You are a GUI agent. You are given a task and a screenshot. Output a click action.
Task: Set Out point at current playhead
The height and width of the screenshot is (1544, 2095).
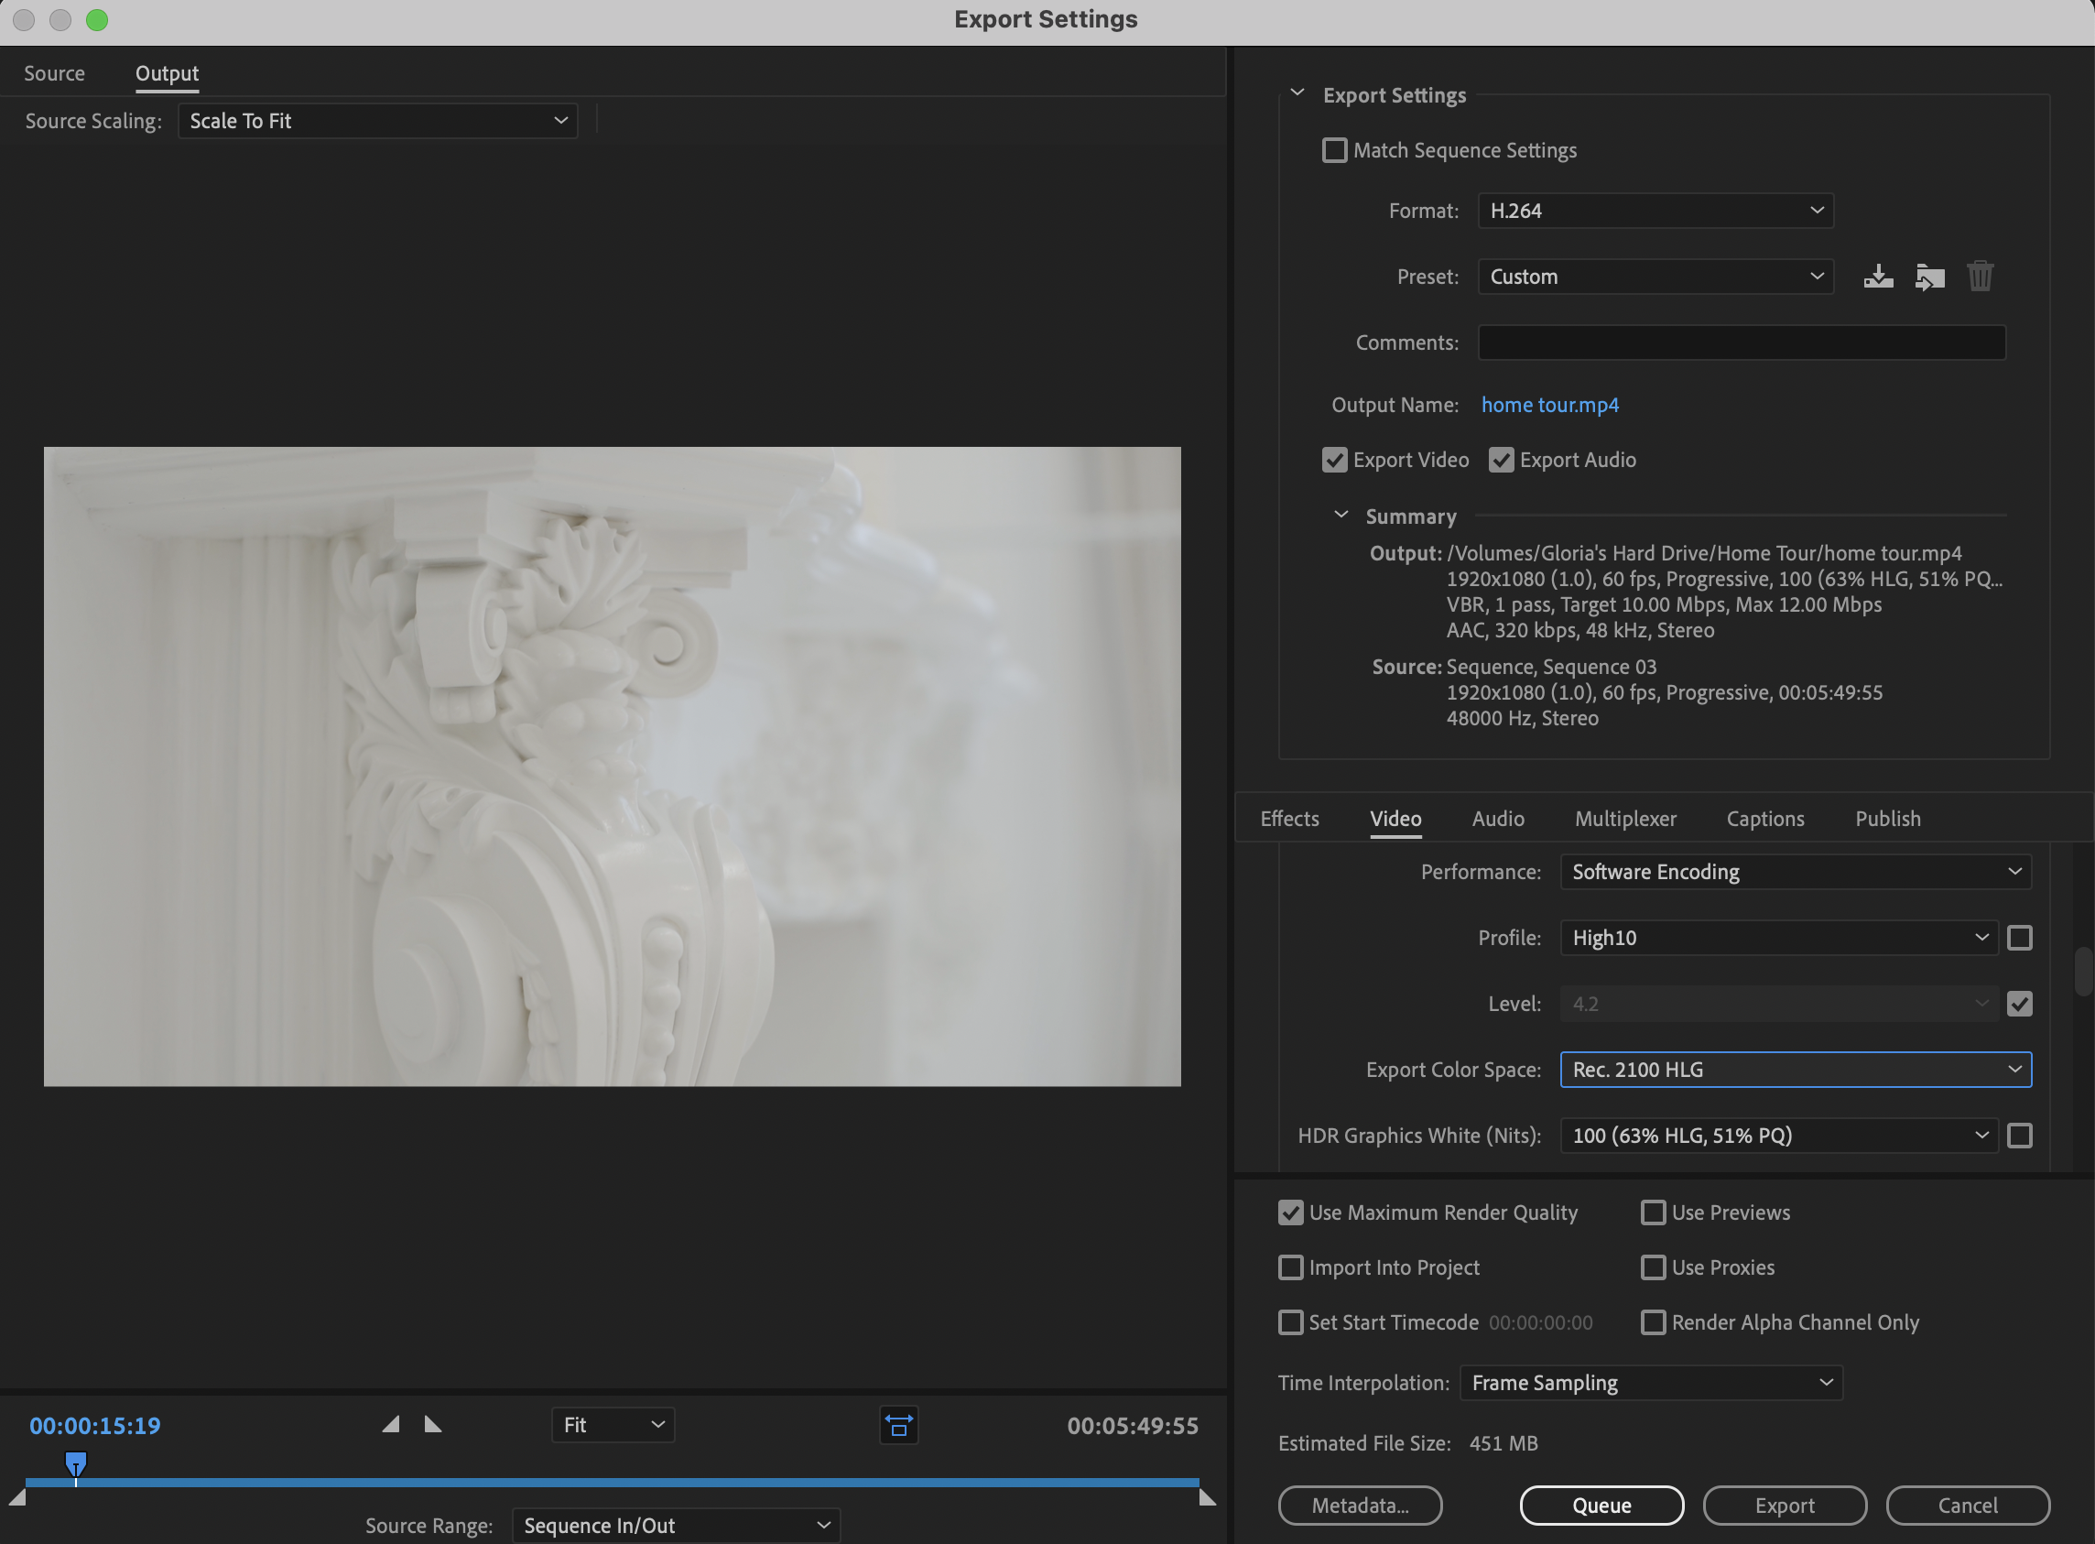point(431,1423)
